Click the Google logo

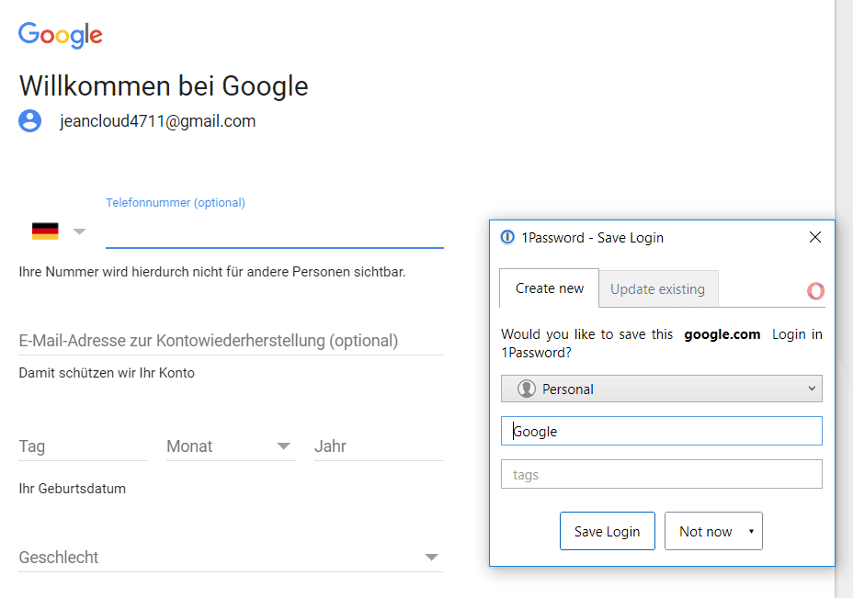coord(61,35)
